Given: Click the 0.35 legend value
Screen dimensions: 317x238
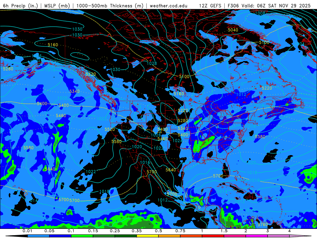Looking at the screenshot, I should 137,231.
